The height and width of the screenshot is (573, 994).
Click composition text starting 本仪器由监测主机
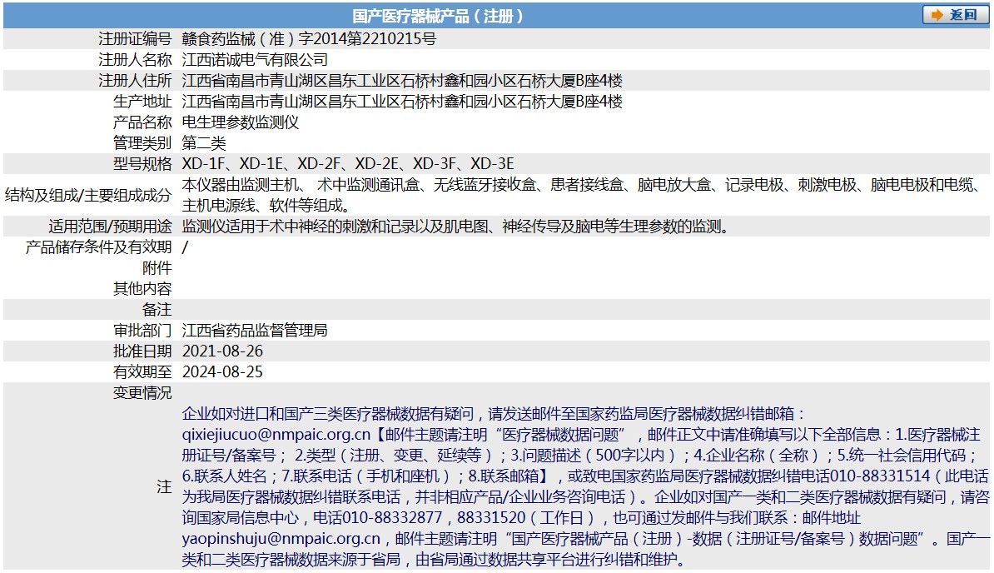click(x=584, y=195)
